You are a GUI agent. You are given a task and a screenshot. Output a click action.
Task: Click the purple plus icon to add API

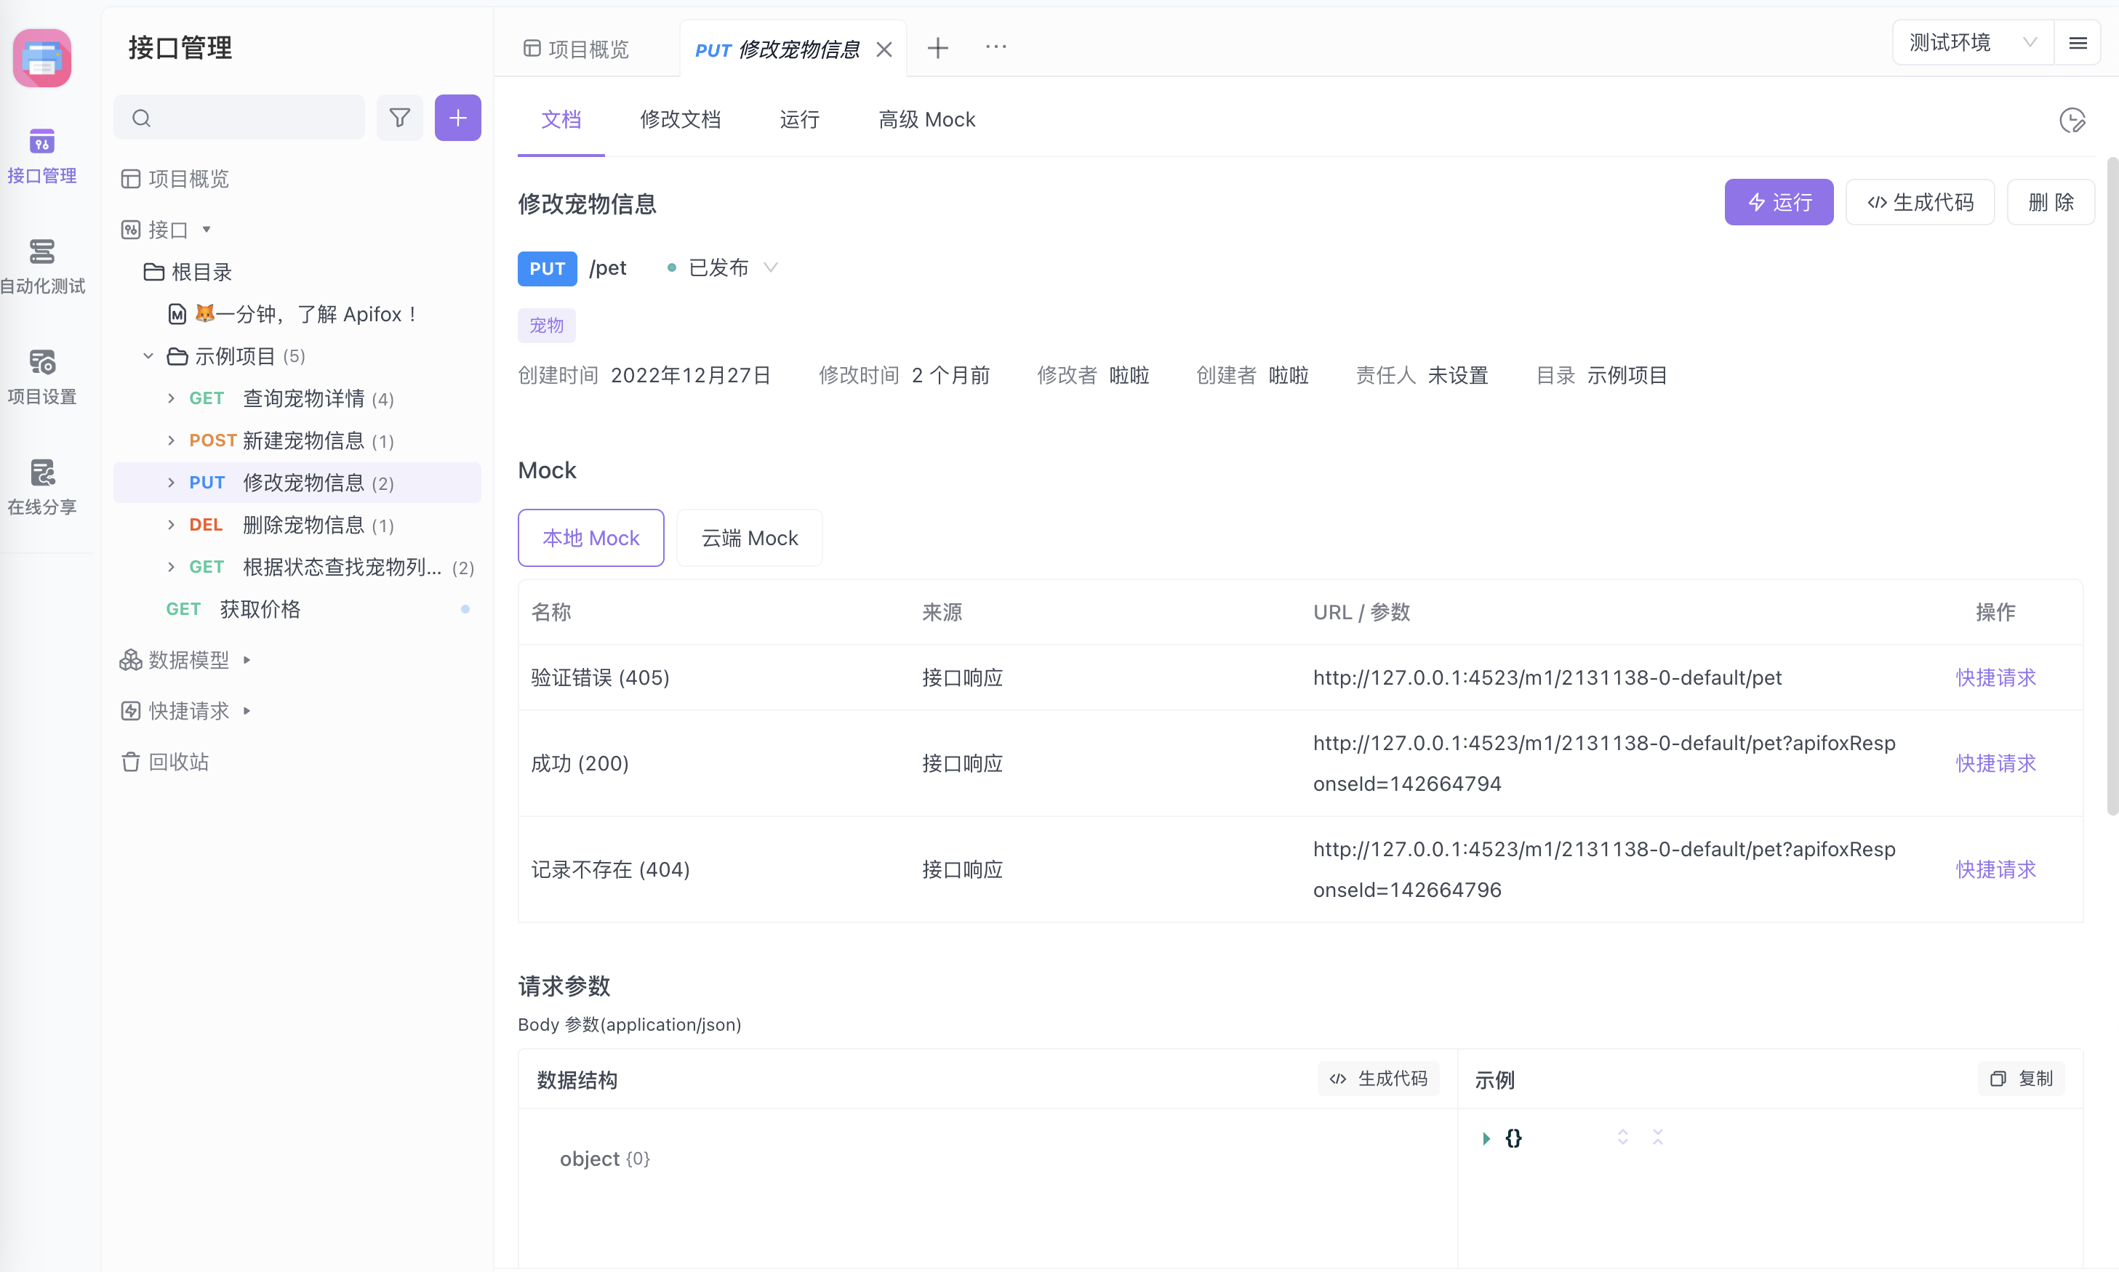click(x=457, y=118)
